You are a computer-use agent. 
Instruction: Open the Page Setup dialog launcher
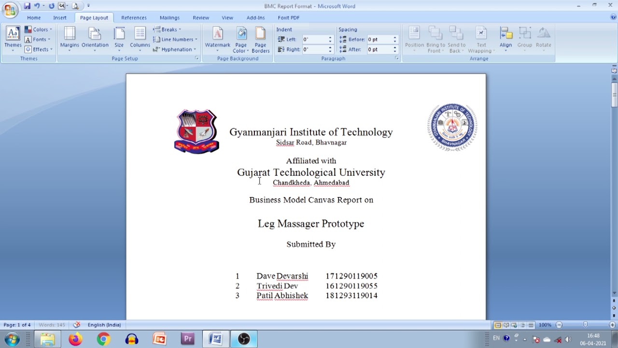[x=197, y=58]
